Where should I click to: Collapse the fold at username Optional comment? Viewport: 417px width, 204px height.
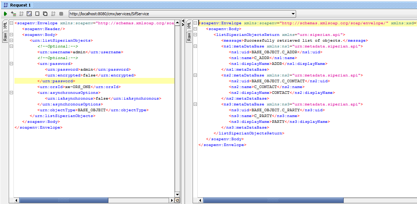pyautogui.click(x=11, y=46)
